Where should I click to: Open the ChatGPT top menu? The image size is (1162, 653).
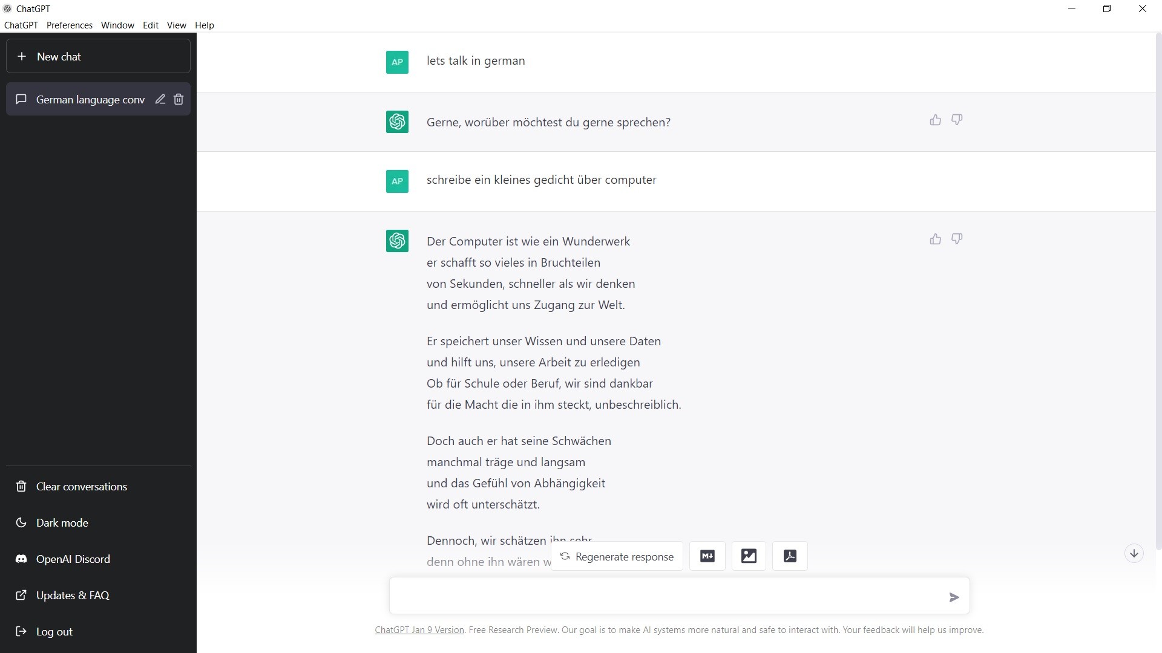(21, 25)
